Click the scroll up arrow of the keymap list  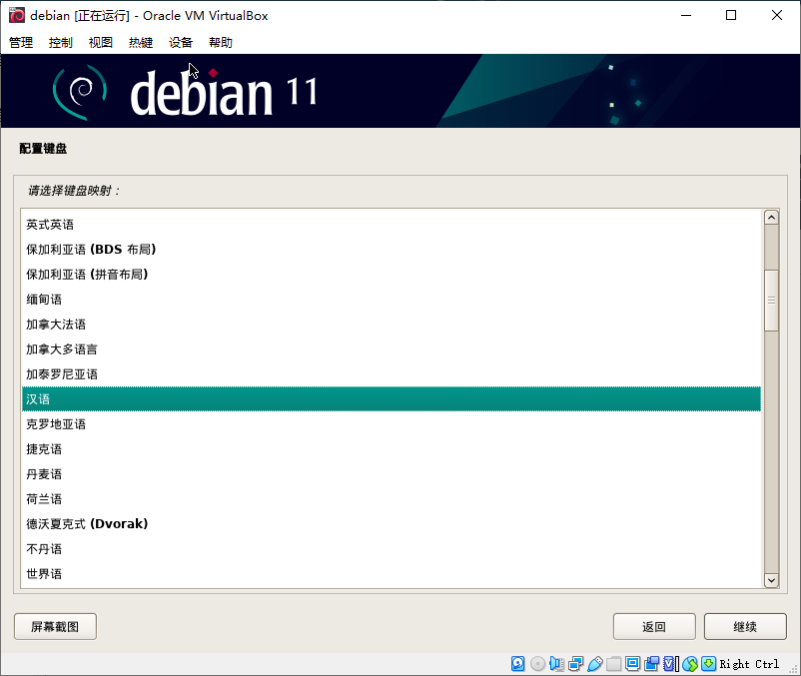pos(771,218)
